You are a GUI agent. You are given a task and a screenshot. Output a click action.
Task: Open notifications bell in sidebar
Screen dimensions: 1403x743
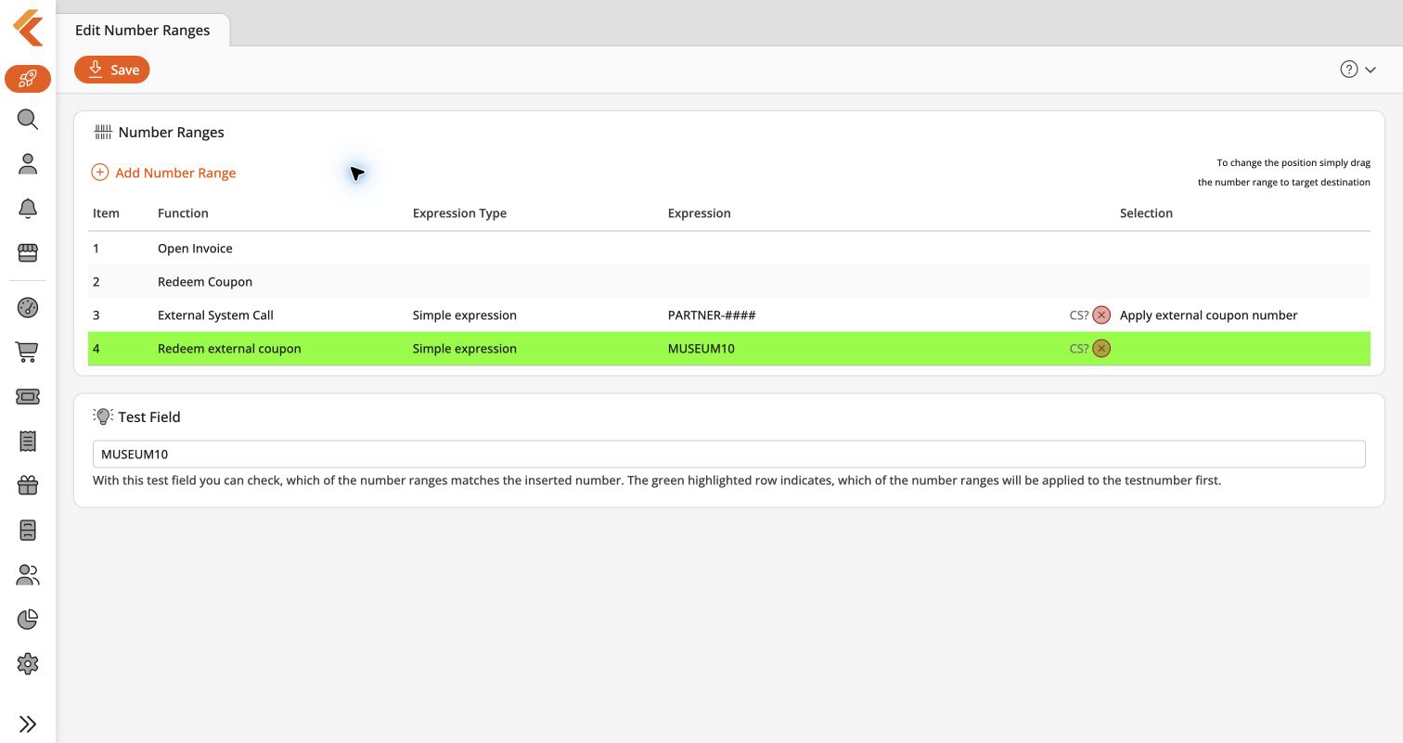28,209
